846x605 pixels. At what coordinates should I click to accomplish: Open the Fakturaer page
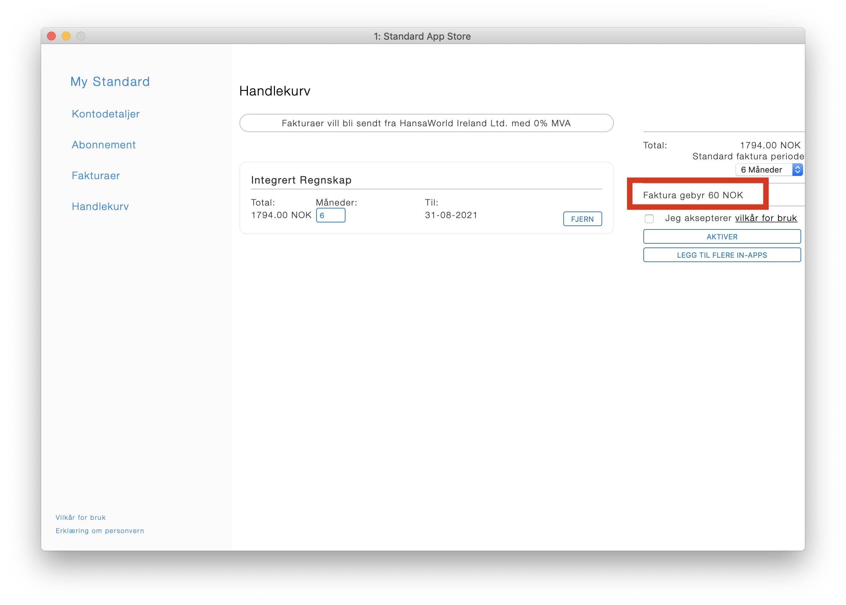(x=96, y=175)
